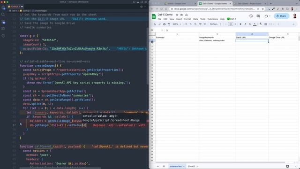Open the font family dropdown
This screenshot has width=300, height=169.
(216, 24)
